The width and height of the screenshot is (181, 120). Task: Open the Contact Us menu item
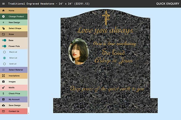(14, 111)
